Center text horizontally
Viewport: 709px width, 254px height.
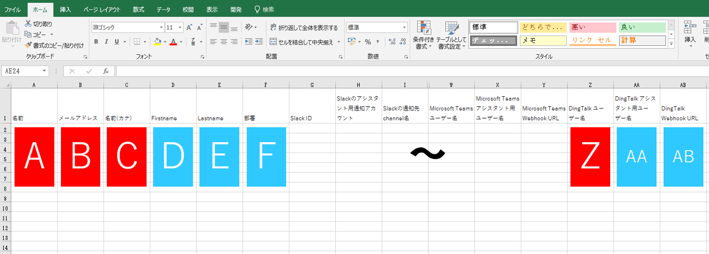point(224,42)
